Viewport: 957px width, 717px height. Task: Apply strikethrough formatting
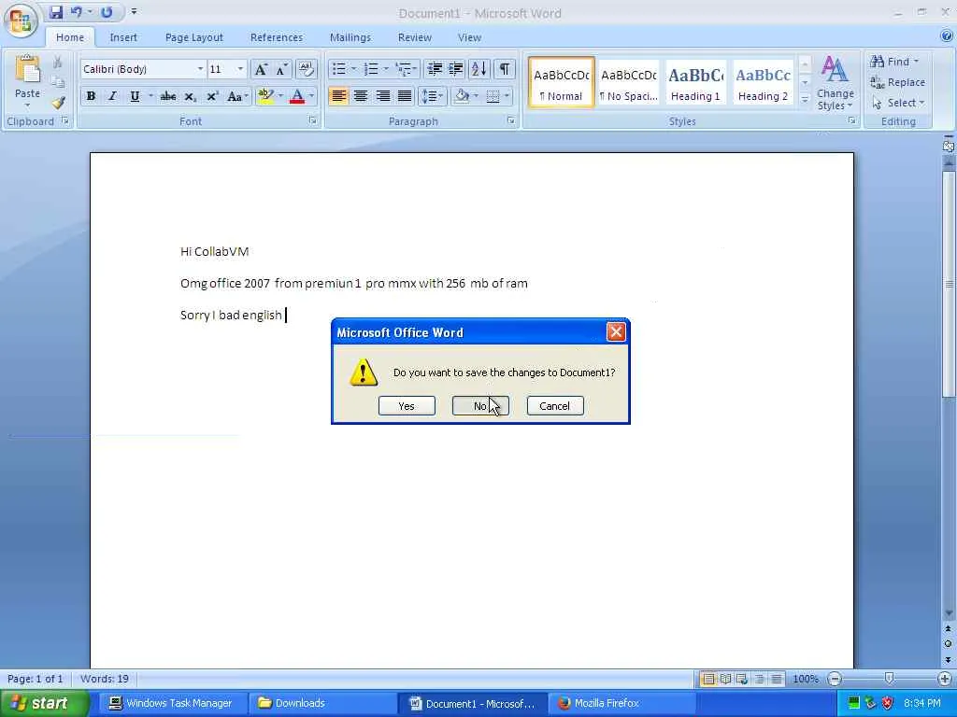tap(168, 96)
